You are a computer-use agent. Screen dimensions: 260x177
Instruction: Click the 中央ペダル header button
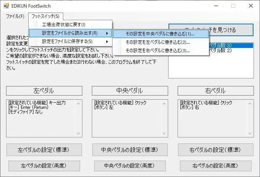(130, 91)
